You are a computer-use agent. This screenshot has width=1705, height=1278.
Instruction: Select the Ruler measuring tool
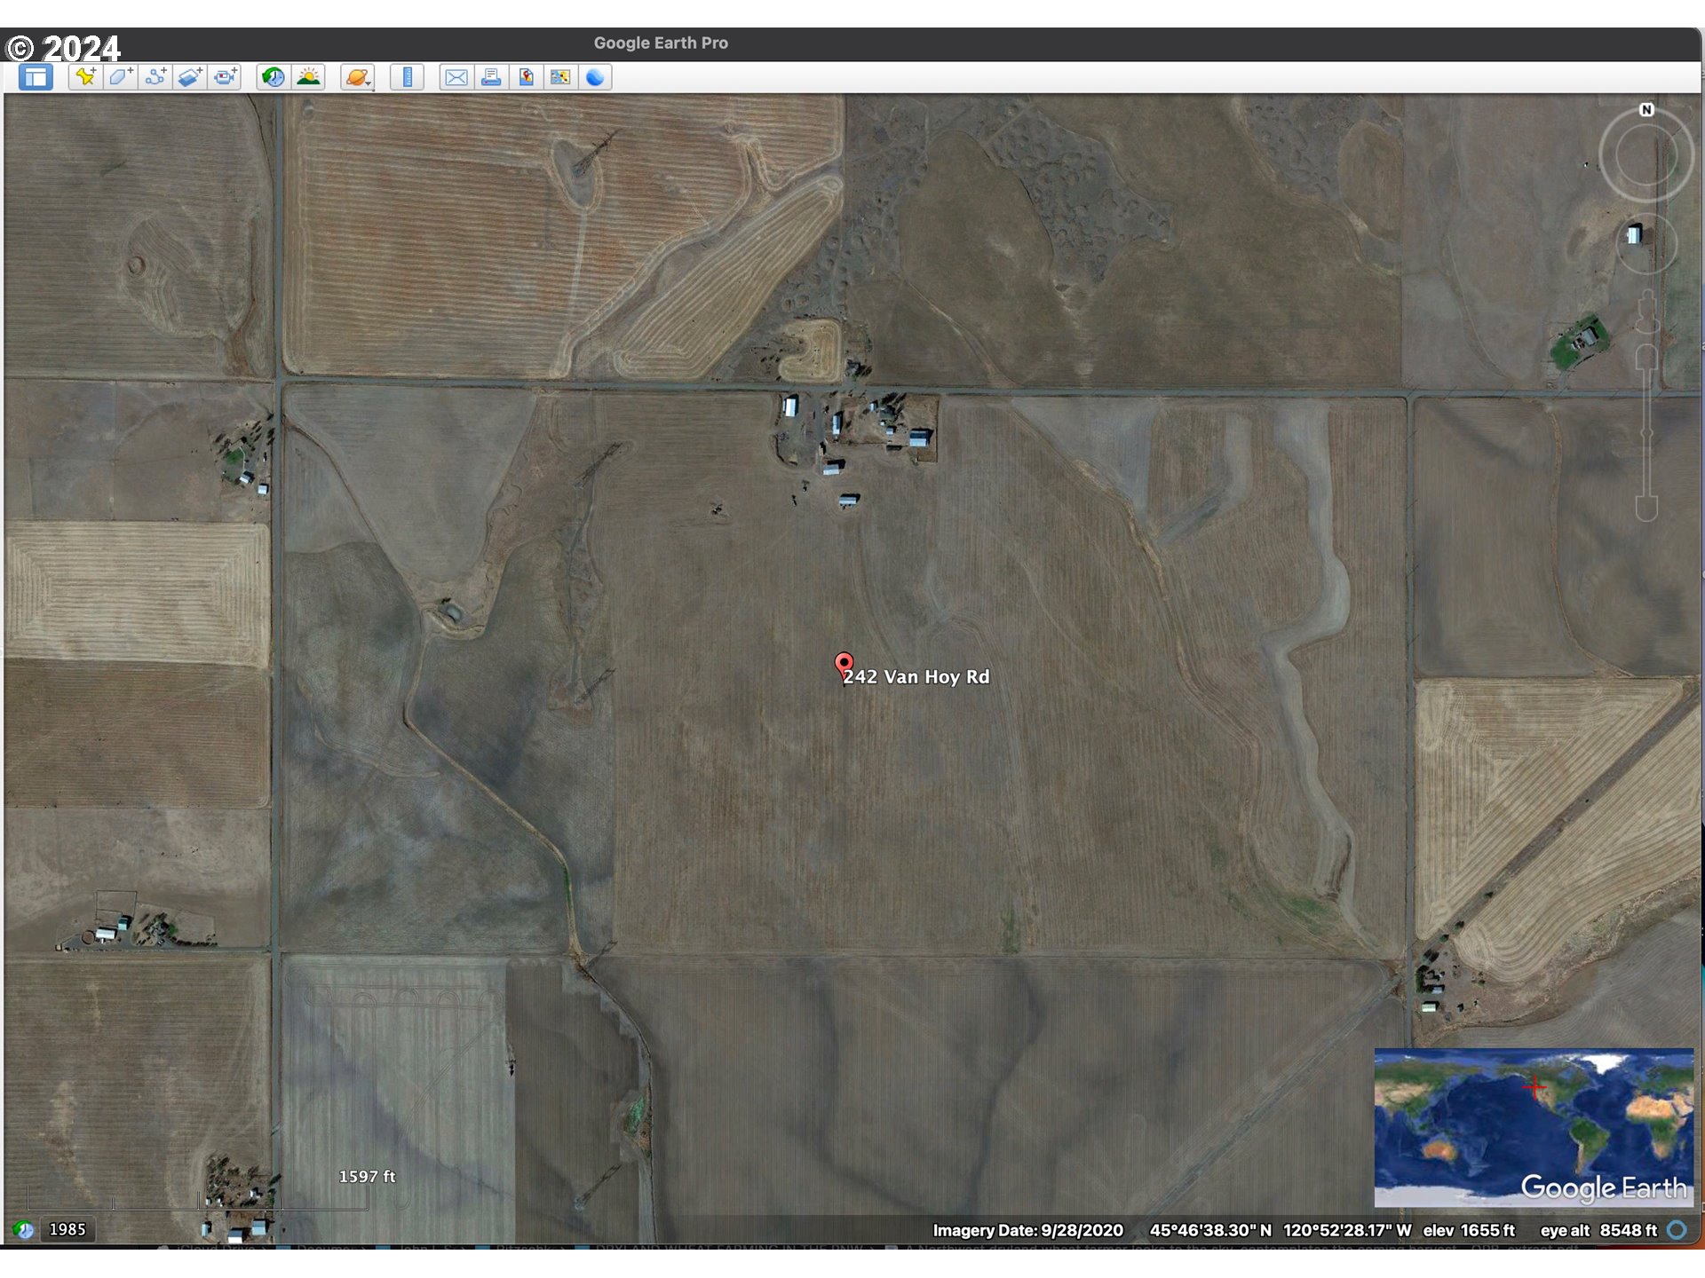[x=408, y=77]
